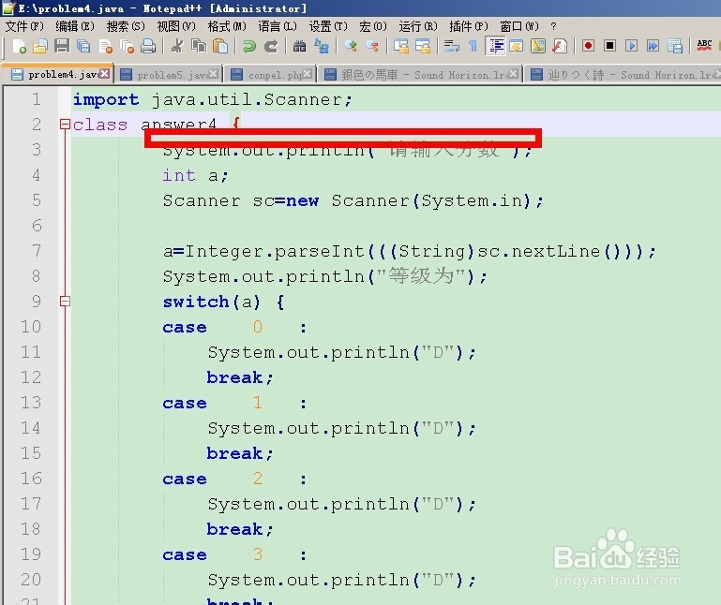The image size is (721, 605).
Task: Close the current document via the toolbar
Action: [105, 47]
